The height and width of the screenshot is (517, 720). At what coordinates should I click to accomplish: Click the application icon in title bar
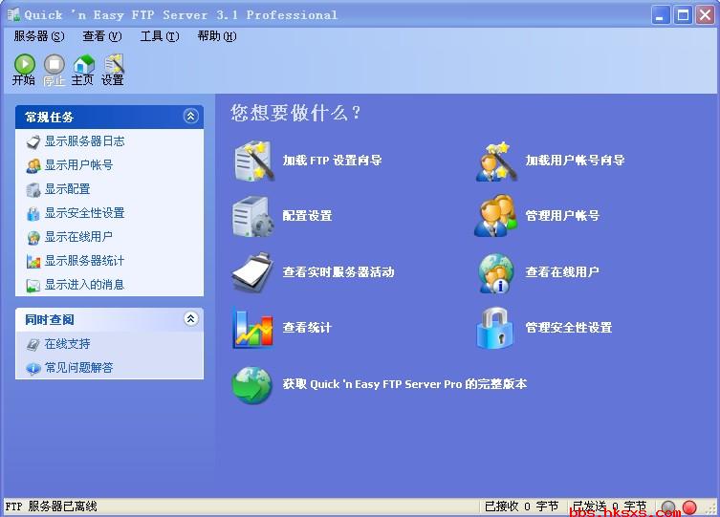click(13, 14)
